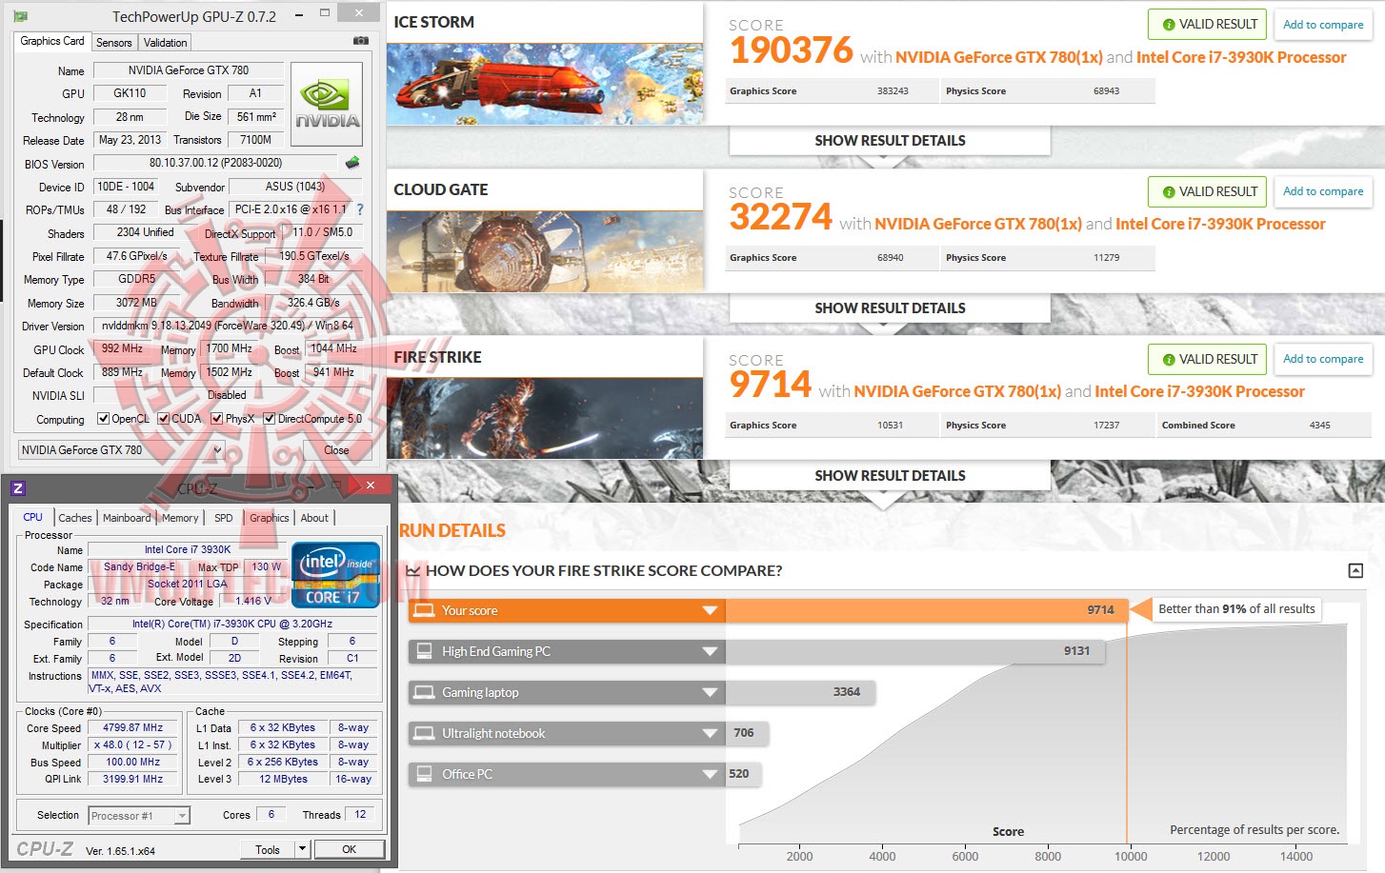The height and width of the screenshot is (873, 1385).
Task: Open the Tools dropdown arrow in CPU-Z
Action: point(302,849)
